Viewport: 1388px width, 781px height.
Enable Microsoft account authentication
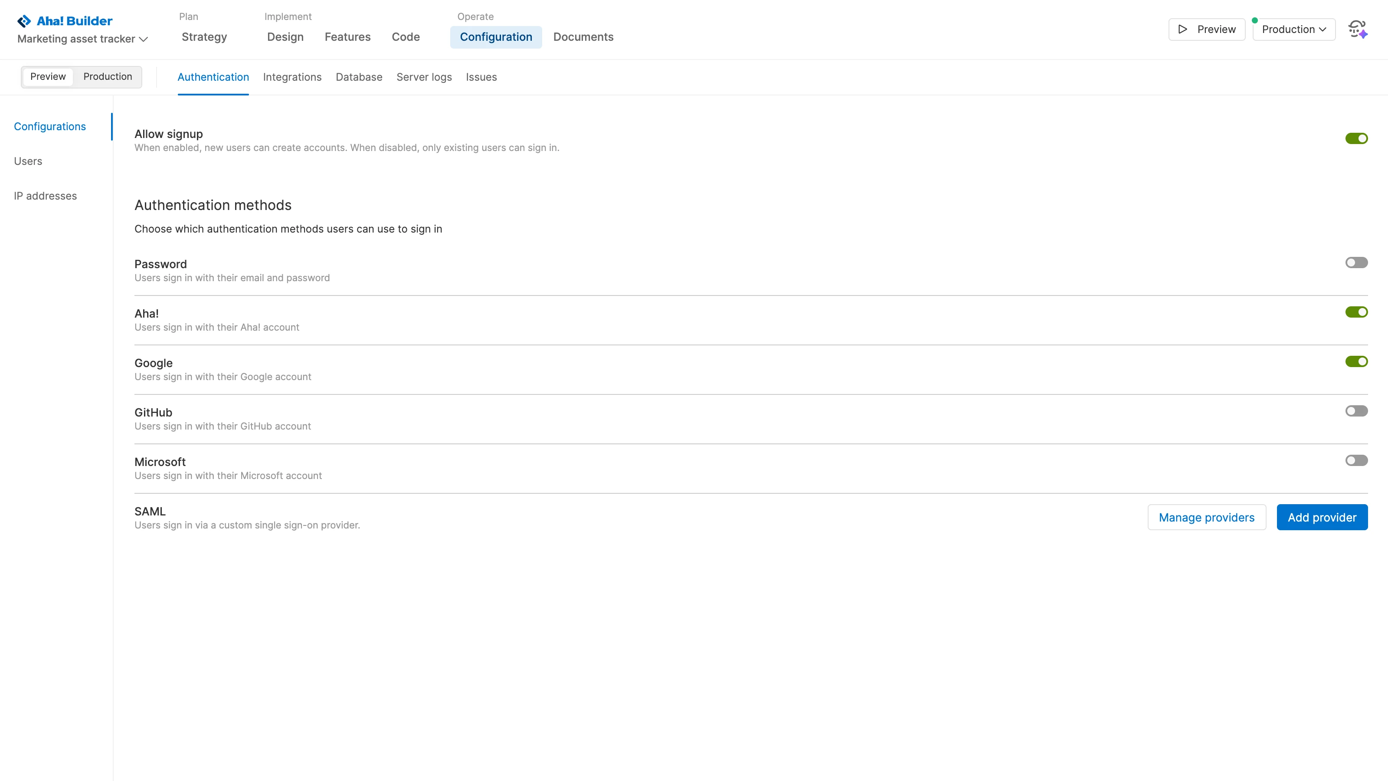point(1356,460)
